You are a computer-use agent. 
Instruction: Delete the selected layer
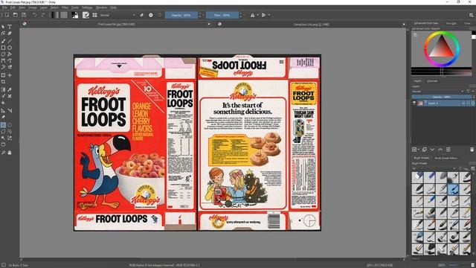[472, 150]
